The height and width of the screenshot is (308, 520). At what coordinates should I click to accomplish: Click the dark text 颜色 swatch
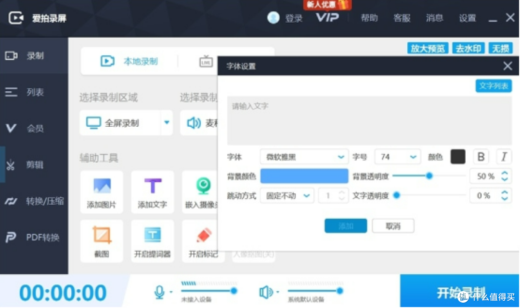tap(458, 157)
